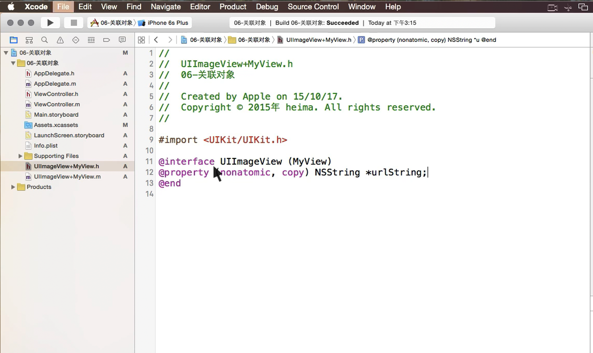The image size is (593, 353).
Task: Open the Find navigator magnifier icon
Action: [x=44, y=40]
